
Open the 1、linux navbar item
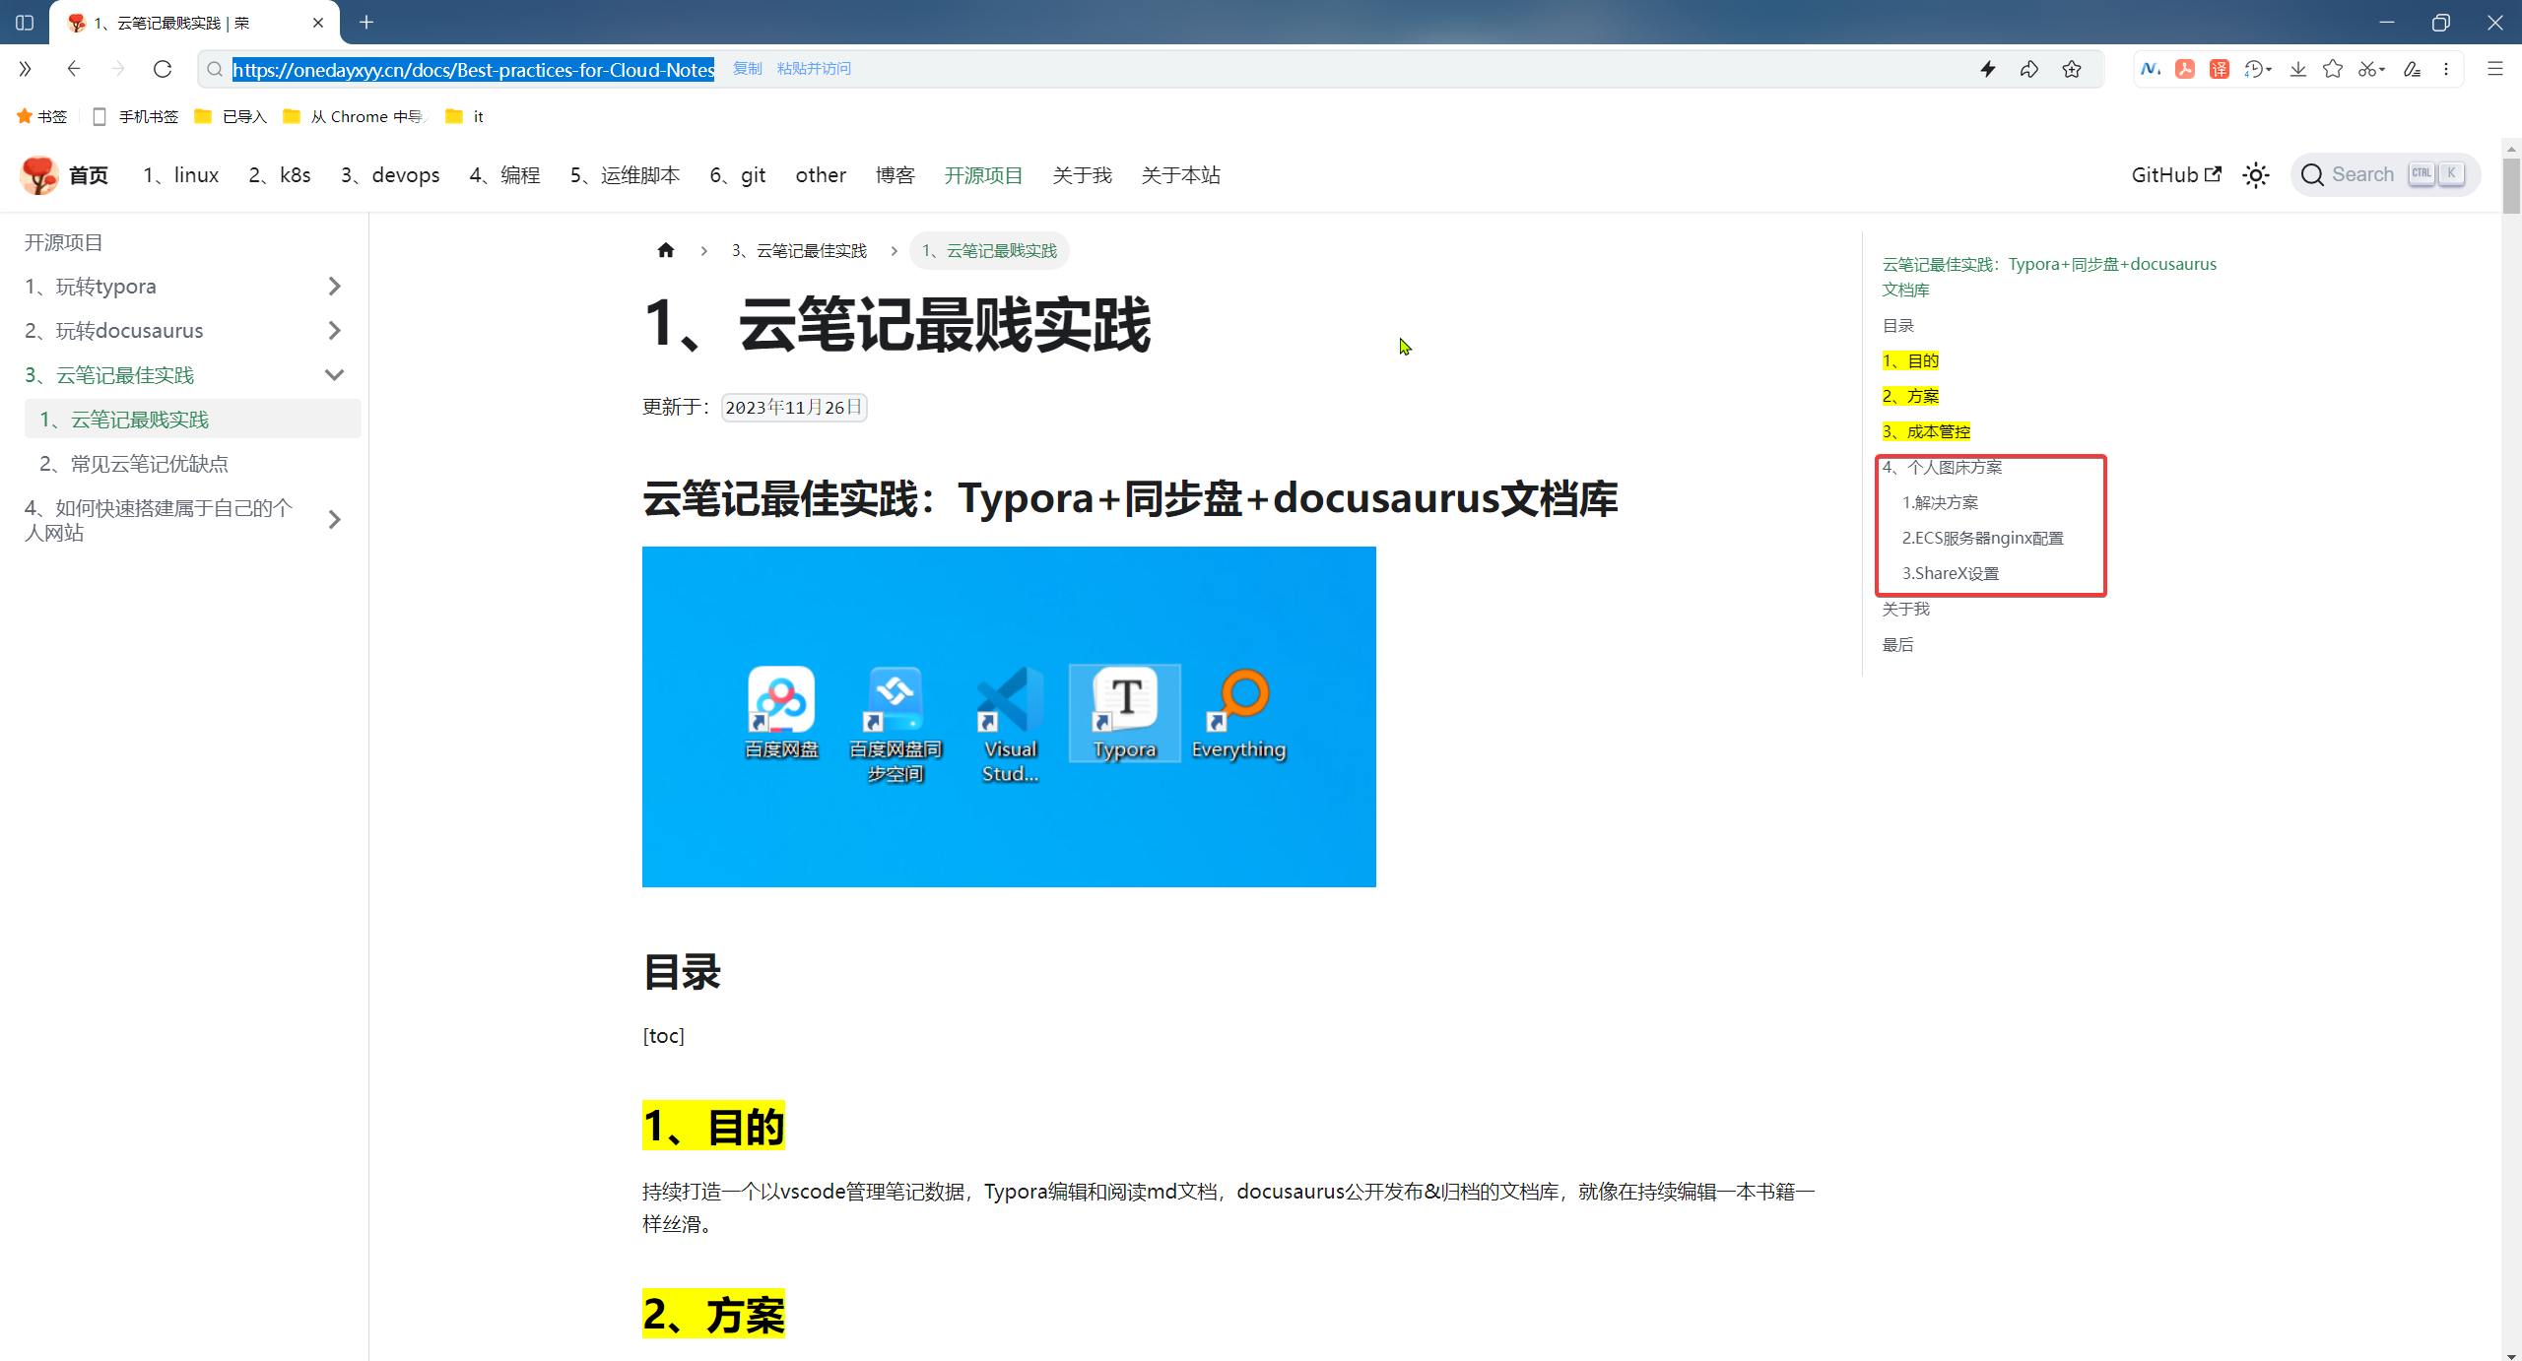click(x=180, y=175)
